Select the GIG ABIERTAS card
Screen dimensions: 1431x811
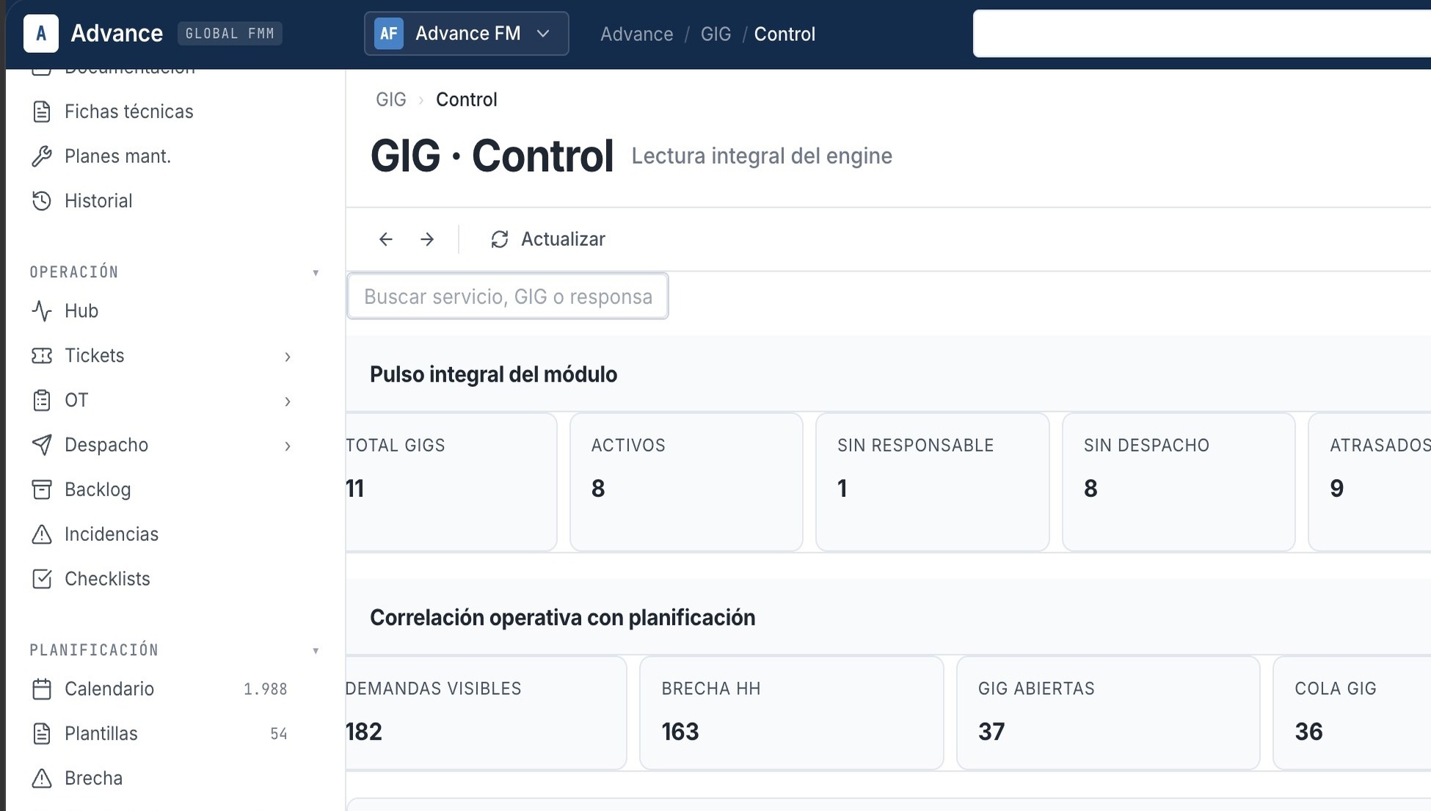(1108, 713)
